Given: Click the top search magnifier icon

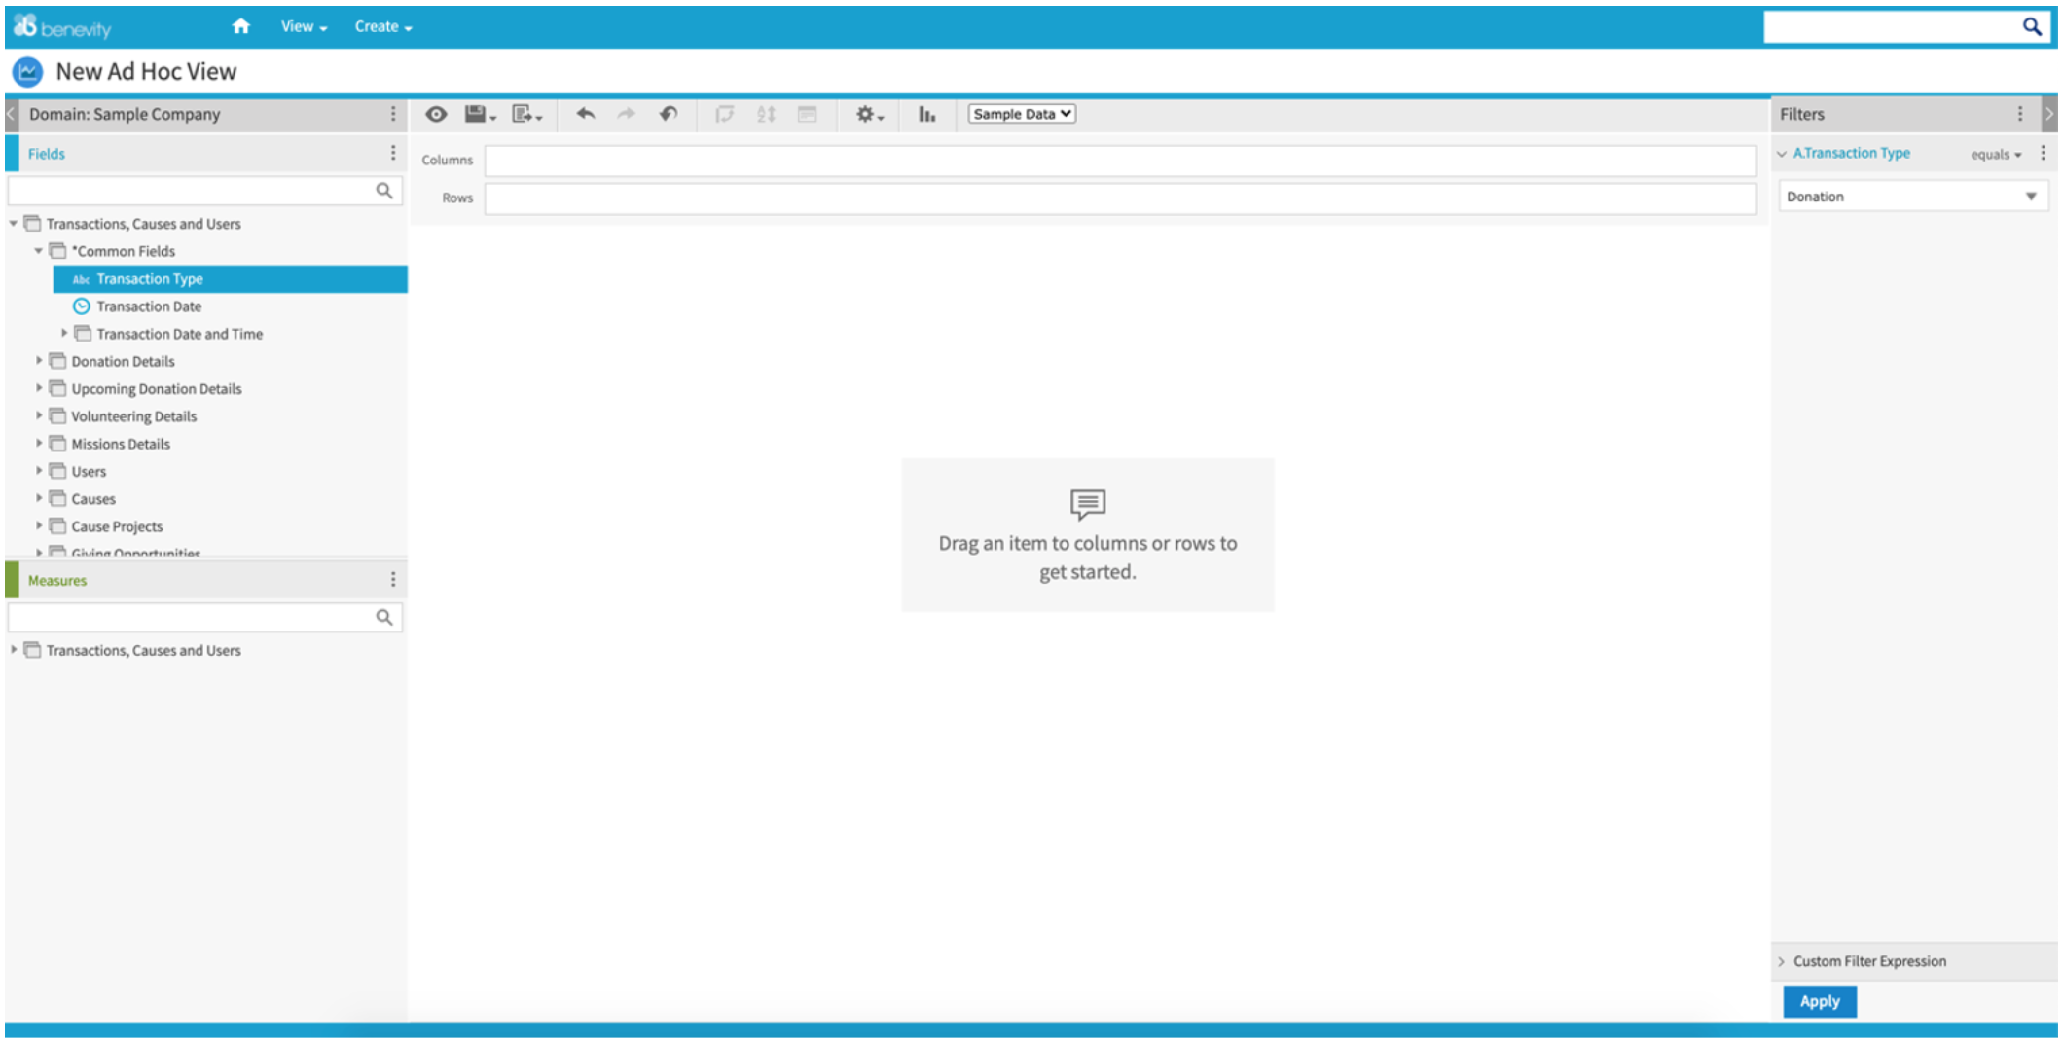Looking at the screenshot, I should point(2032,26).
